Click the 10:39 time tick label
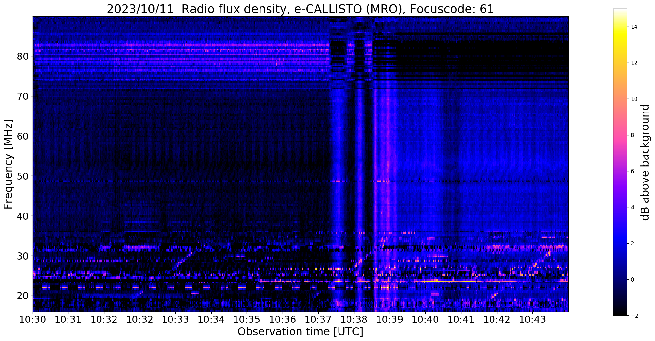Viewport: 655px width, 341px height. (x=389, y=319)
